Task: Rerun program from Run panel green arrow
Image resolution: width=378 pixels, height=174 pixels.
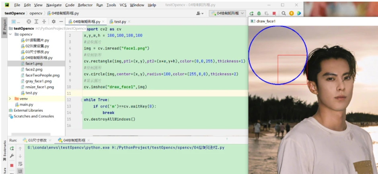Action: pos(12,148)
